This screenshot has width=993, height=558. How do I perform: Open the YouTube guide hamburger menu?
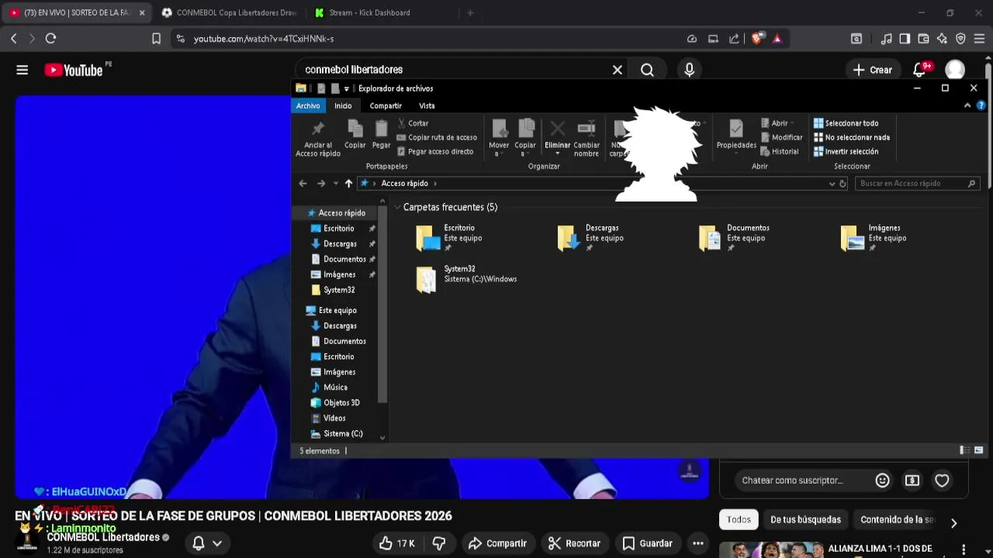click(22, 70)
